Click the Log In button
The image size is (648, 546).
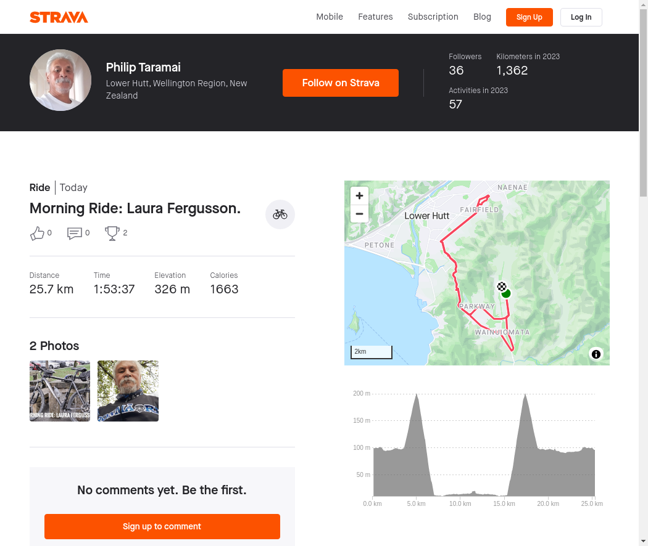pos(581,17)
